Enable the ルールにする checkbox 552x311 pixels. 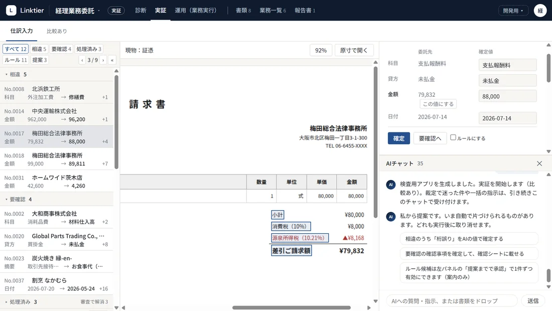(x=453, y=137)
